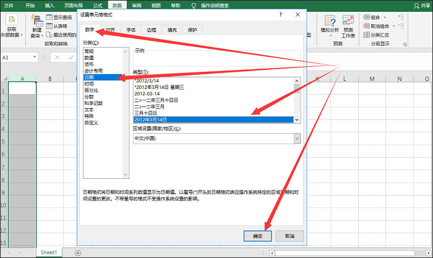Open the 分级显示 dialog launcher

(x=405, y=44)
